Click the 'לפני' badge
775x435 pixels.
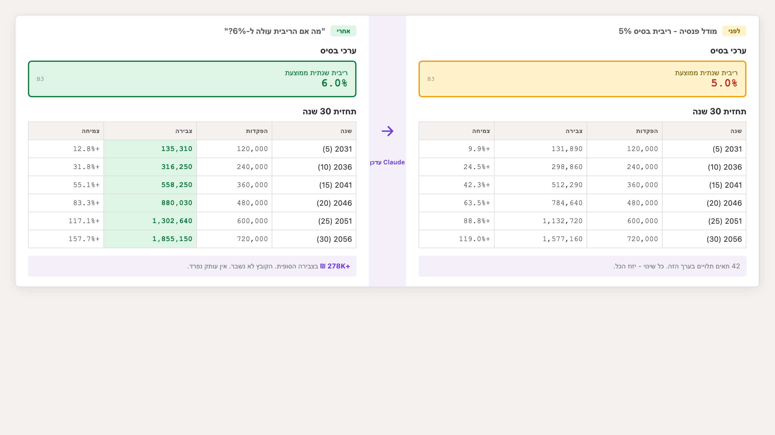coord(734,31)
